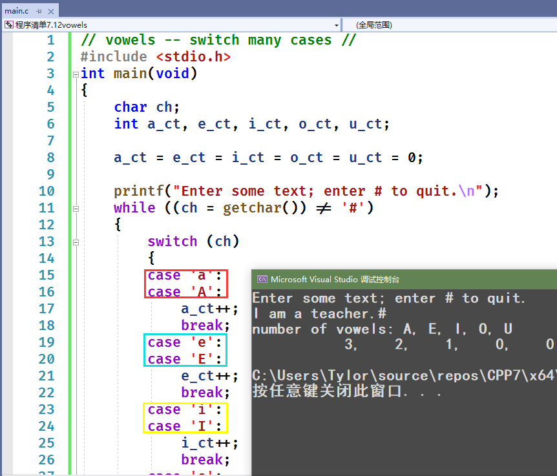This screenshot has width=557, height=476.
Task: Collapse the switch (ch) block
Action: pyautogui.click(x=76, y=242)
